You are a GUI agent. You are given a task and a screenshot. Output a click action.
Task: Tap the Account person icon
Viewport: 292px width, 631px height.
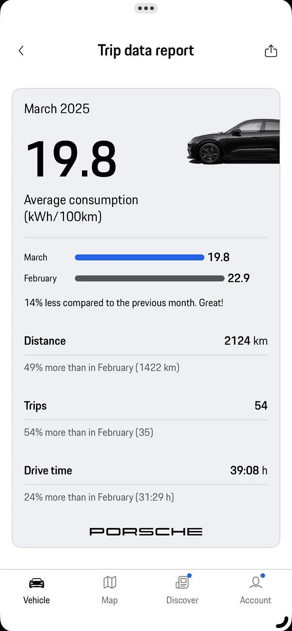pos(256,582)
